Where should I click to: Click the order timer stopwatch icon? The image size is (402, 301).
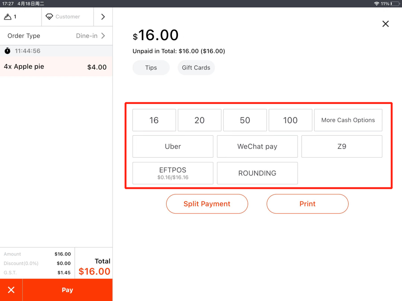tap(7, 51)
